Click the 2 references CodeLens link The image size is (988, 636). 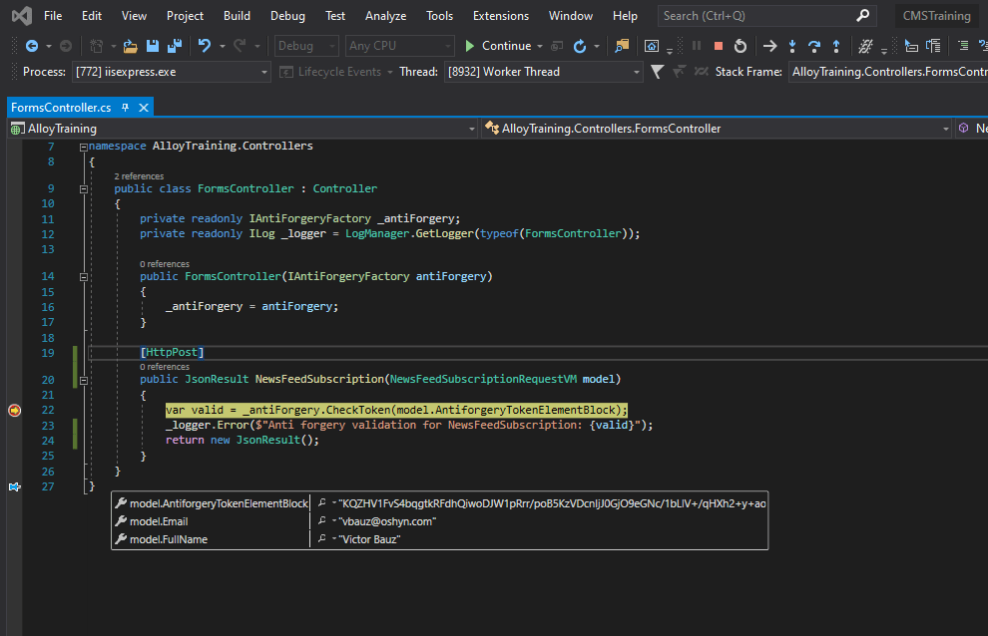point(139,176)
